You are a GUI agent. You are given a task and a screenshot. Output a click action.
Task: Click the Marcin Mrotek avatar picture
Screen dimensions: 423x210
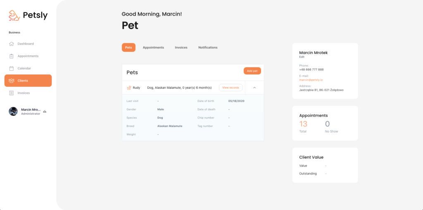(13, 111)
